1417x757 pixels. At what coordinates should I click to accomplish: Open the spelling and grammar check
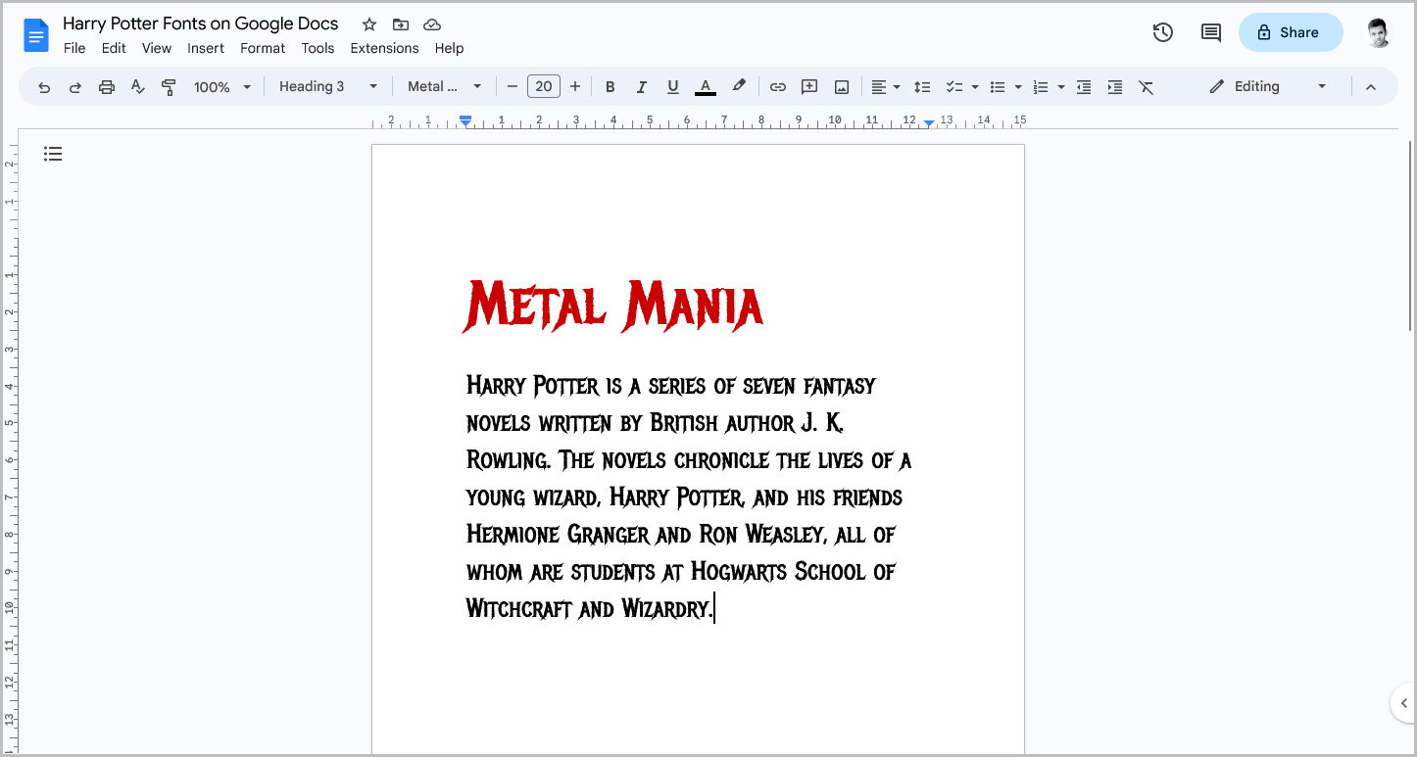point(137,86)
